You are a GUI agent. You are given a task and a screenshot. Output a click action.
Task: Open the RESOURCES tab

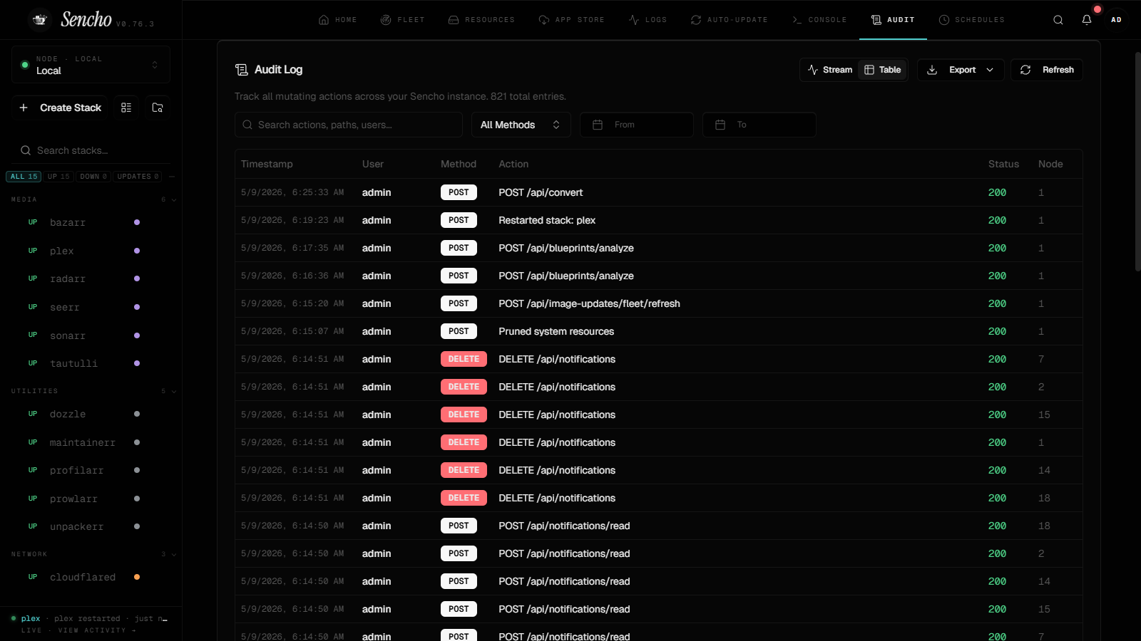tap(481, 20)
